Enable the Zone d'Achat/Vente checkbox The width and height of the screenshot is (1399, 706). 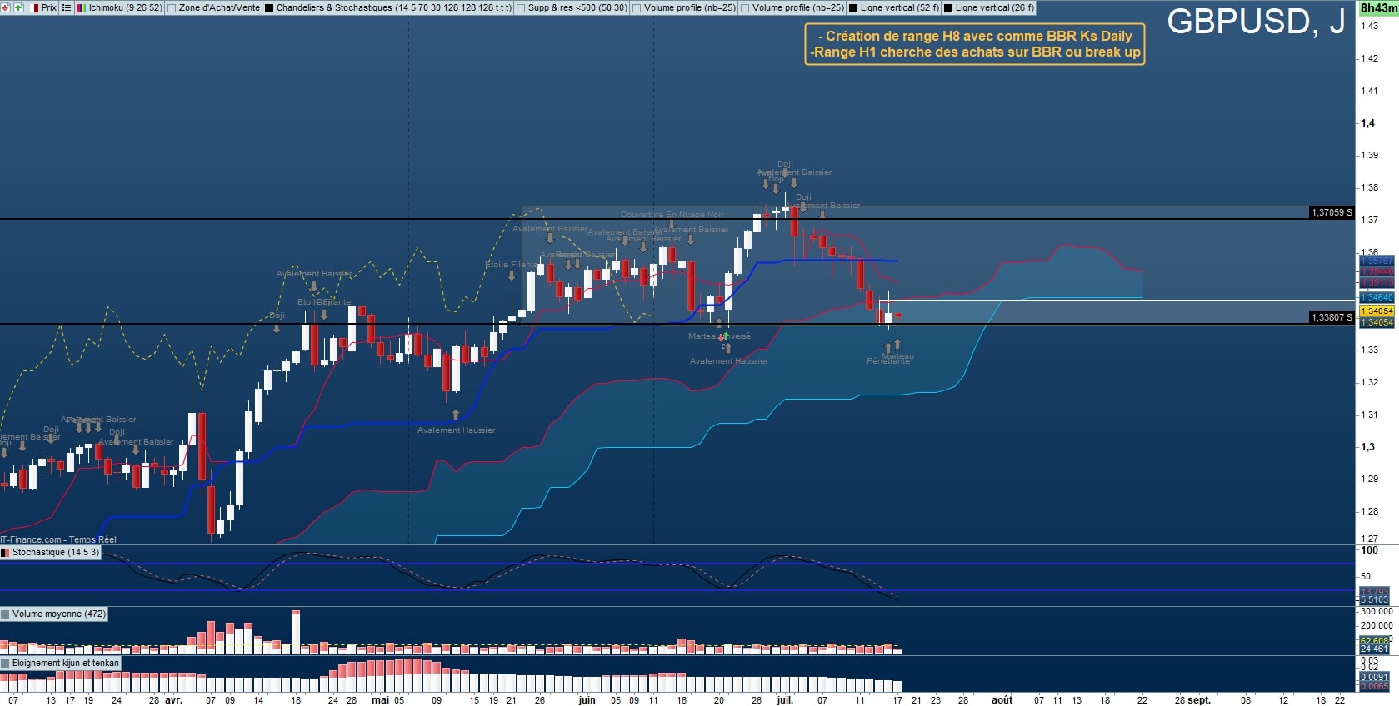(172, 8)
